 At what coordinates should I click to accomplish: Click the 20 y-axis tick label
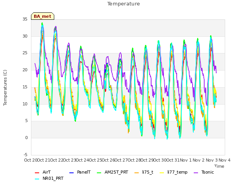tap(25, 70)
